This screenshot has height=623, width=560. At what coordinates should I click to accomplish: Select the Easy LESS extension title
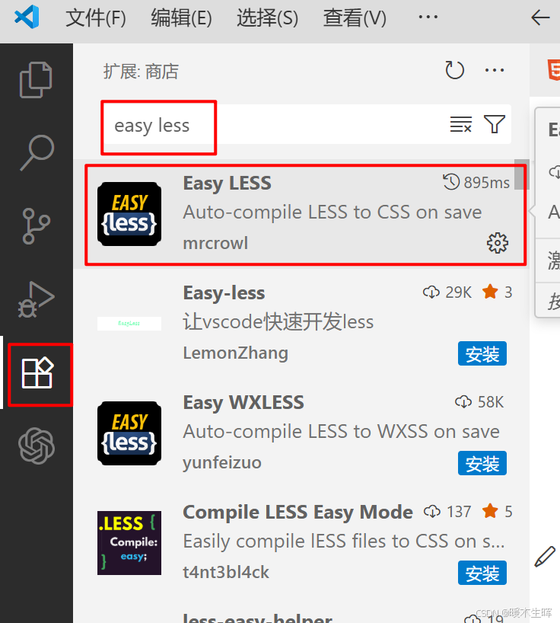click(x=227, y=184)
